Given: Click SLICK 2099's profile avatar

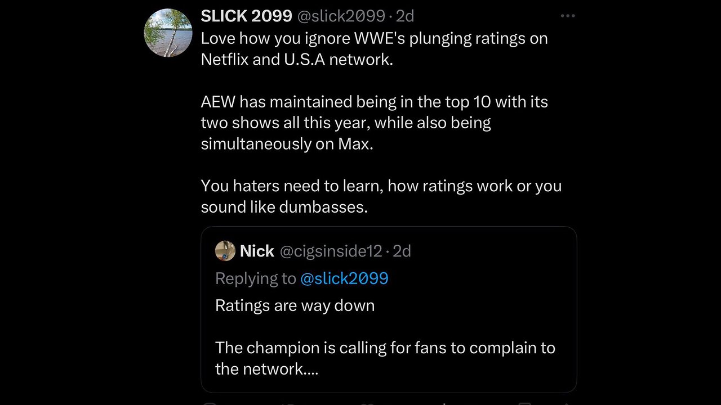Looking at the screenshot, I should (168, 33).
